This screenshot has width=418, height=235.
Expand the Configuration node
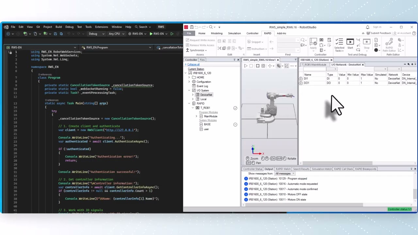click(189, 82)
